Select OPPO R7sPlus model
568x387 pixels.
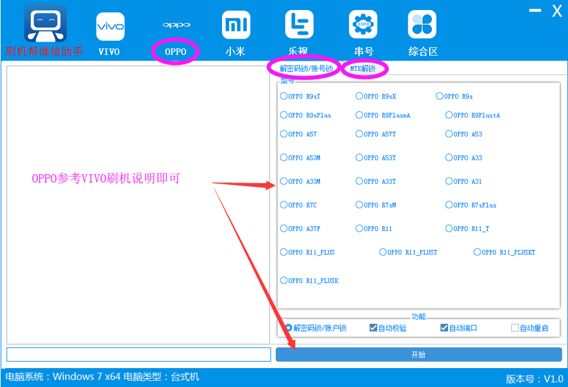point(471,205)
